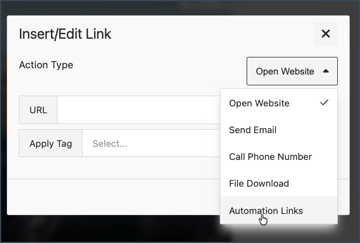This screenshot has width=360, height=243.
Task: Close the Insert/Edit Link dialog
Action: click(x=326, y=34)
